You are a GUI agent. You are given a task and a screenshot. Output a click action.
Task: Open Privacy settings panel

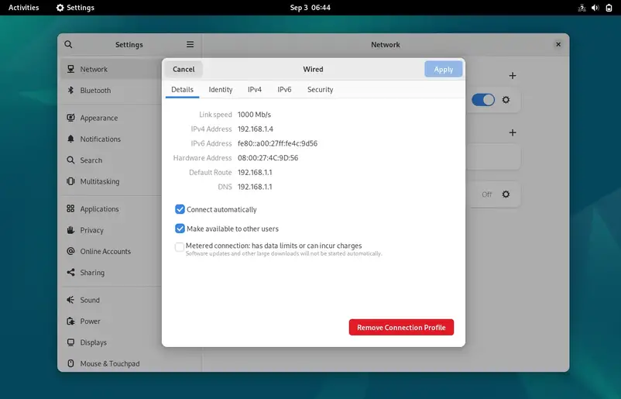click(112, 230)
